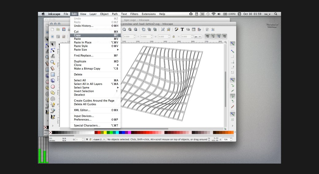Toggle scale stroke width affect button

(x=207, y=36)
